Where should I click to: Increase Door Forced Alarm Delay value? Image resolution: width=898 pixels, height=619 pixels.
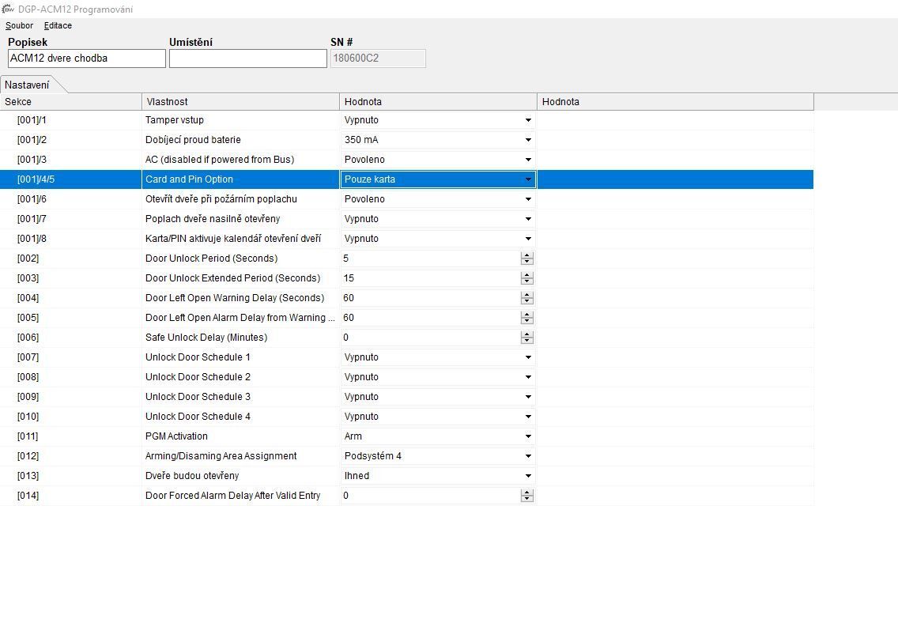(527, 493)
